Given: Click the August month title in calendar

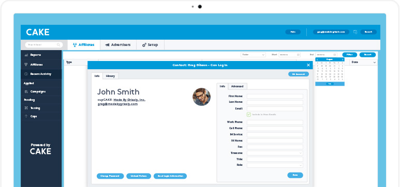Looking at the screenshot, I should 330,59.
